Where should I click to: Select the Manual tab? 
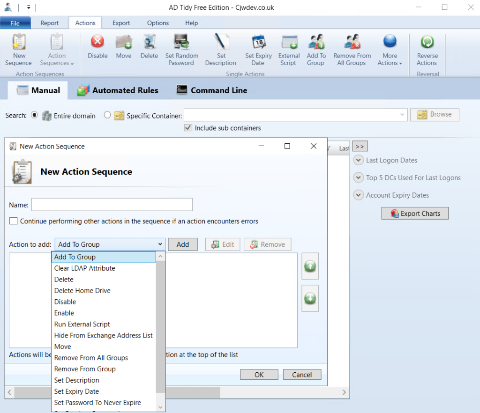(x=38, y=90)
